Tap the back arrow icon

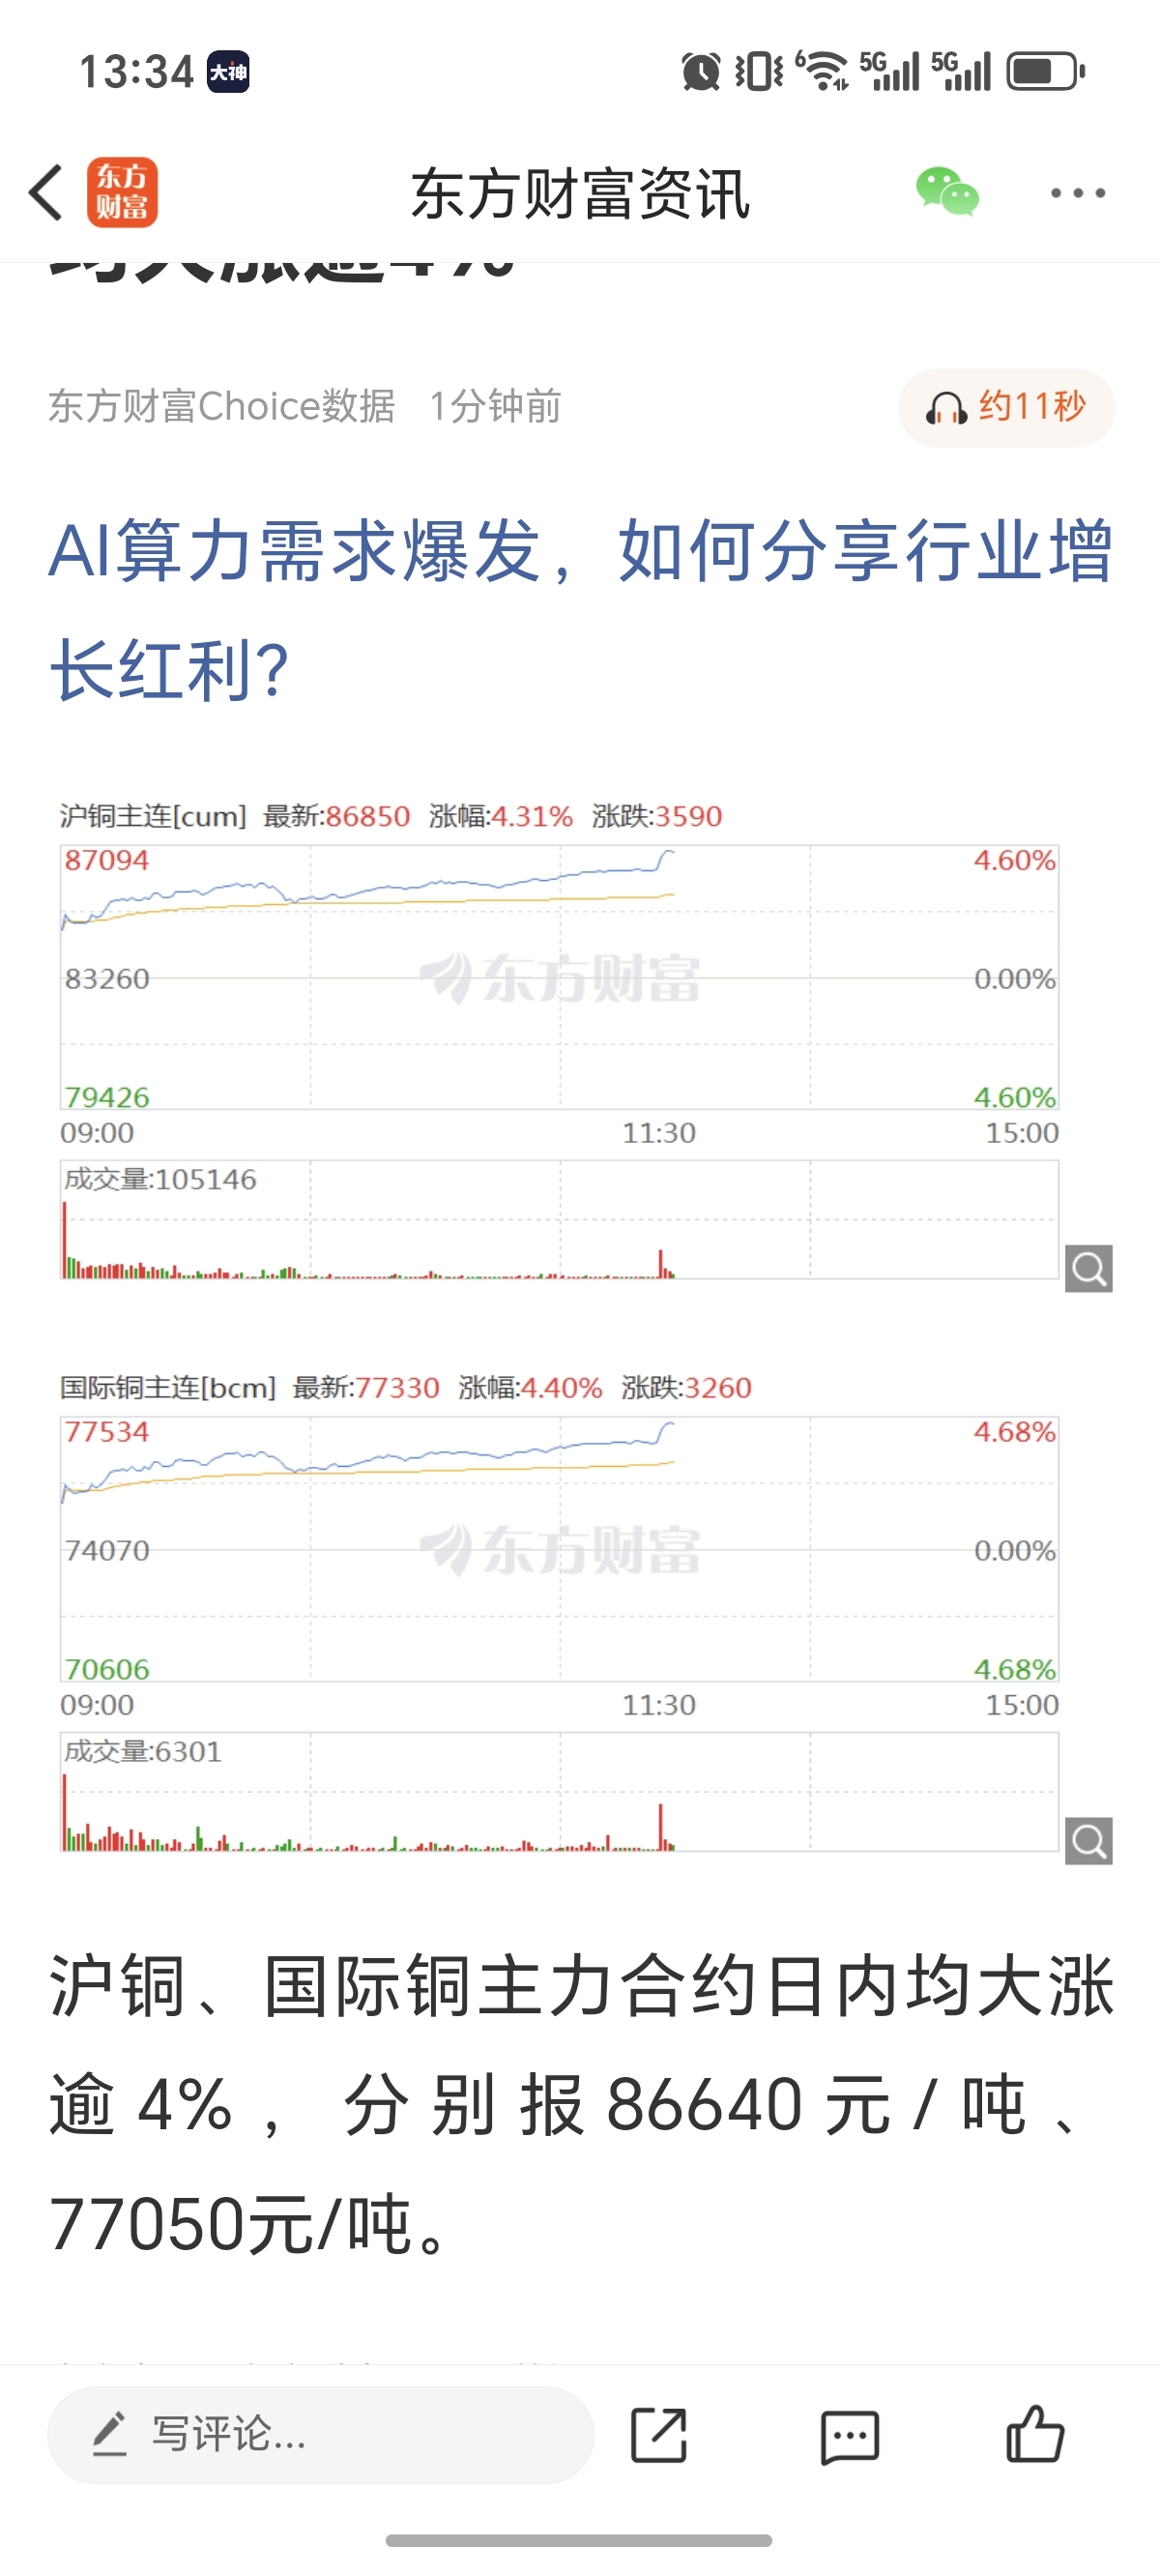click(46, 192)
